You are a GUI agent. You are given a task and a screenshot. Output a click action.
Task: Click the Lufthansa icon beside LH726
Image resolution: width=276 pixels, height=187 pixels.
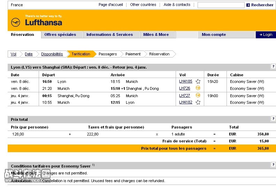[198, 88]
